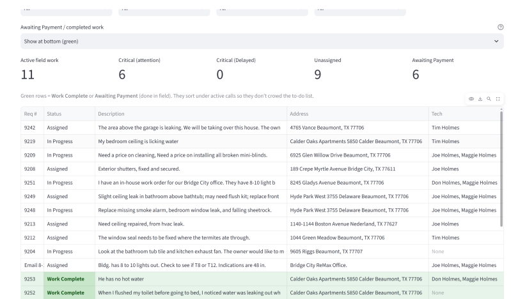
Task: Click the 'None' tech cell for 9204
Action: (x=464, y=252)
